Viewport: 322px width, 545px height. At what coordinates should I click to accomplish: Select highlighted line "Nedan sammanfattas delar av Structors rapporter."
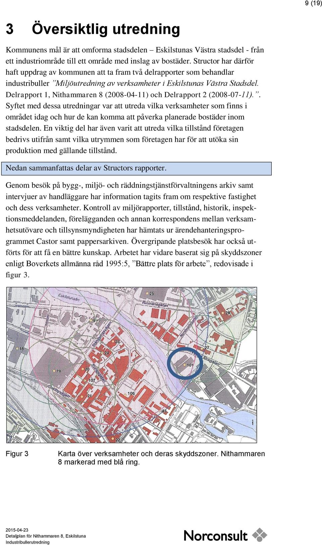pos(136,168)
